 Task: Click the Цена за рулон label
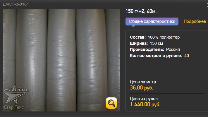click(x=144, y=99)
